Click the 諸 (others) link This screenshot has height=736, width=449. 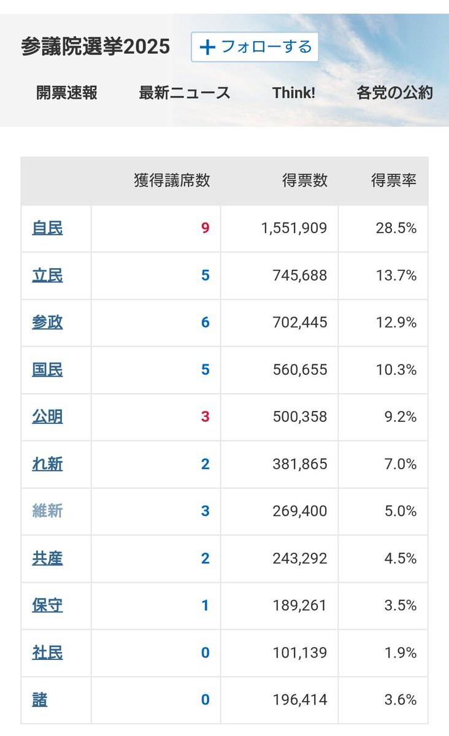pyautogui.click(x=40, y=700)
